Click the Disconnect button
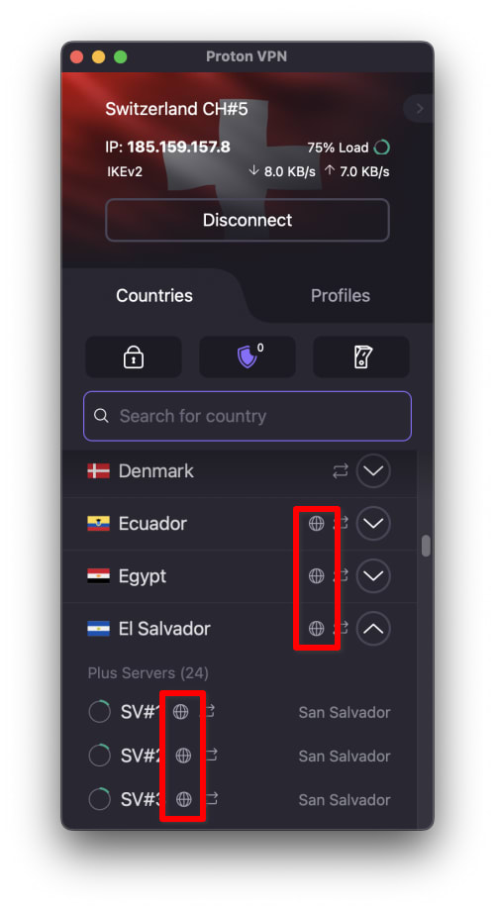The image size is (495, 911). (247, 220)
